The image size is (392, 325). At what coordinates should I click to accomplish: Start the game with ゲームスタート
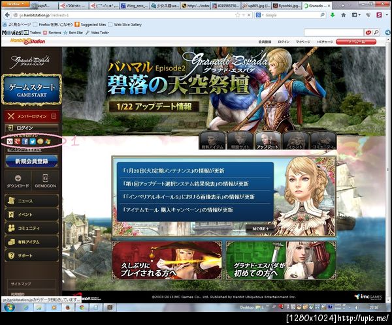[31, 90]
